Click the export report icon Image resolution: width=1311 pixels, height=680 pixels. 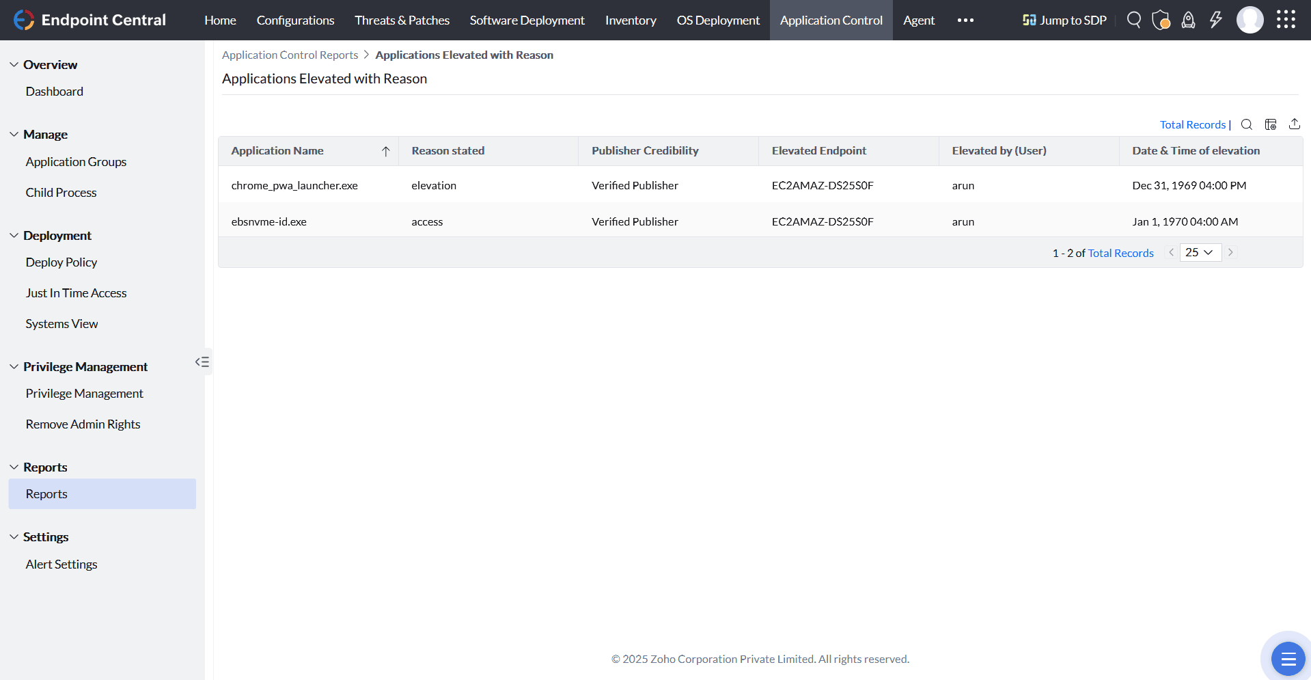pos(1294,124)
